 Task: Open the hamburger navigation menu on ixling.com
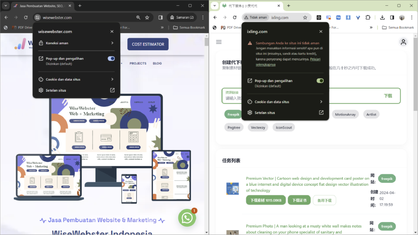point(219,42)
